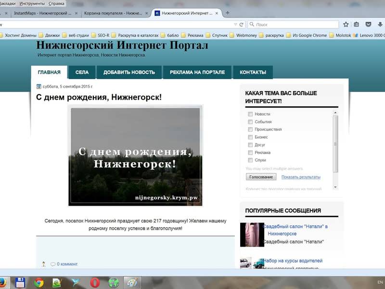
Task: Click the author icon below the post
Action: [x=44, y=264]
